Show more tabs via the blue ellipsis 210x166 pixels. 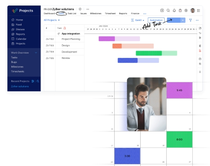point(145,14)
